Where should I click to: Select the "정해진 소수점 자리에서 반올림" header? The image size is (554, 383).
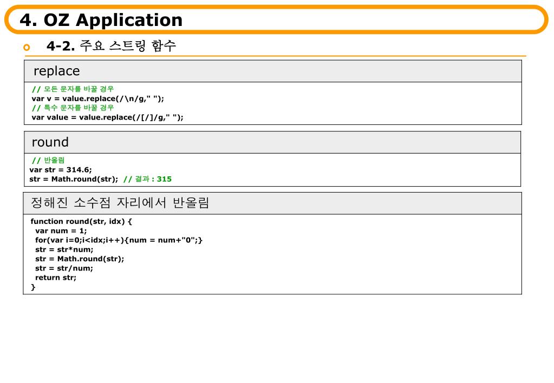pyautogui.click(x=120, y=203)
